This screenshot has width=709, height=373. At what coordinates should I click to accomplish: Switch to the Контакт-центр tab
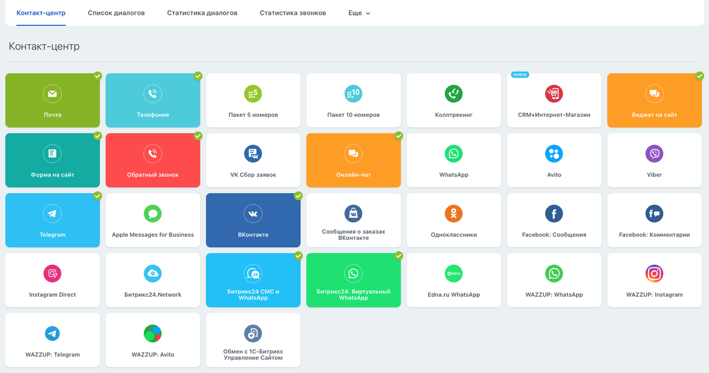click(x=41, y=13)
